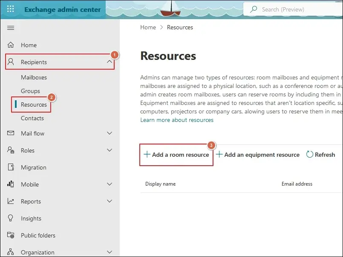This screenshot has width=343, height=257.
Task: Expand the Mobile chevron
Action: 110,184
